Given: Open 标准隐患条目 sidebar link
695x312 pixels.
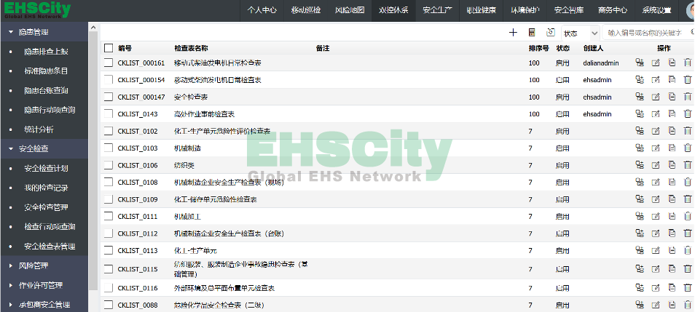Looking at the screenshot, I should click(46, 71).
